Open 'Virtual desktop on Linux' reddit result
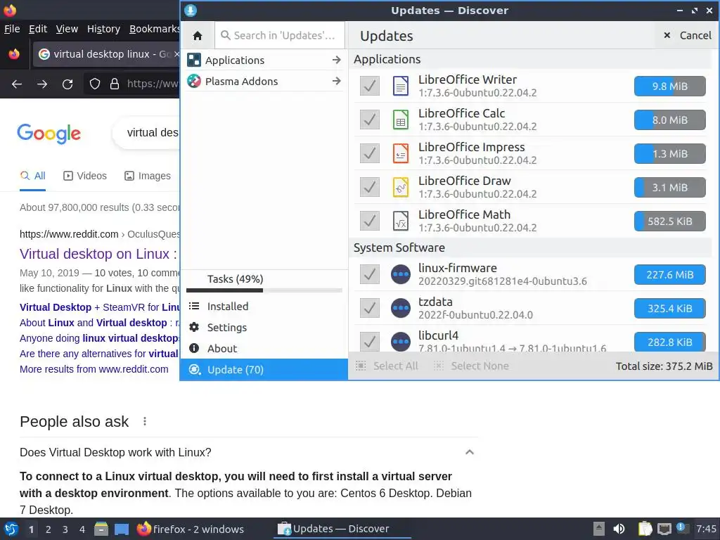This screenshot has width=720, height=540. pos(98,254)
